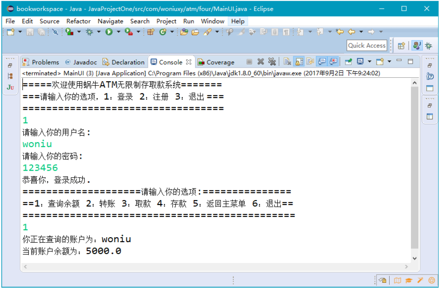Screen dimensions: 440x289
Task: Pin the current console
Action: 349,62
